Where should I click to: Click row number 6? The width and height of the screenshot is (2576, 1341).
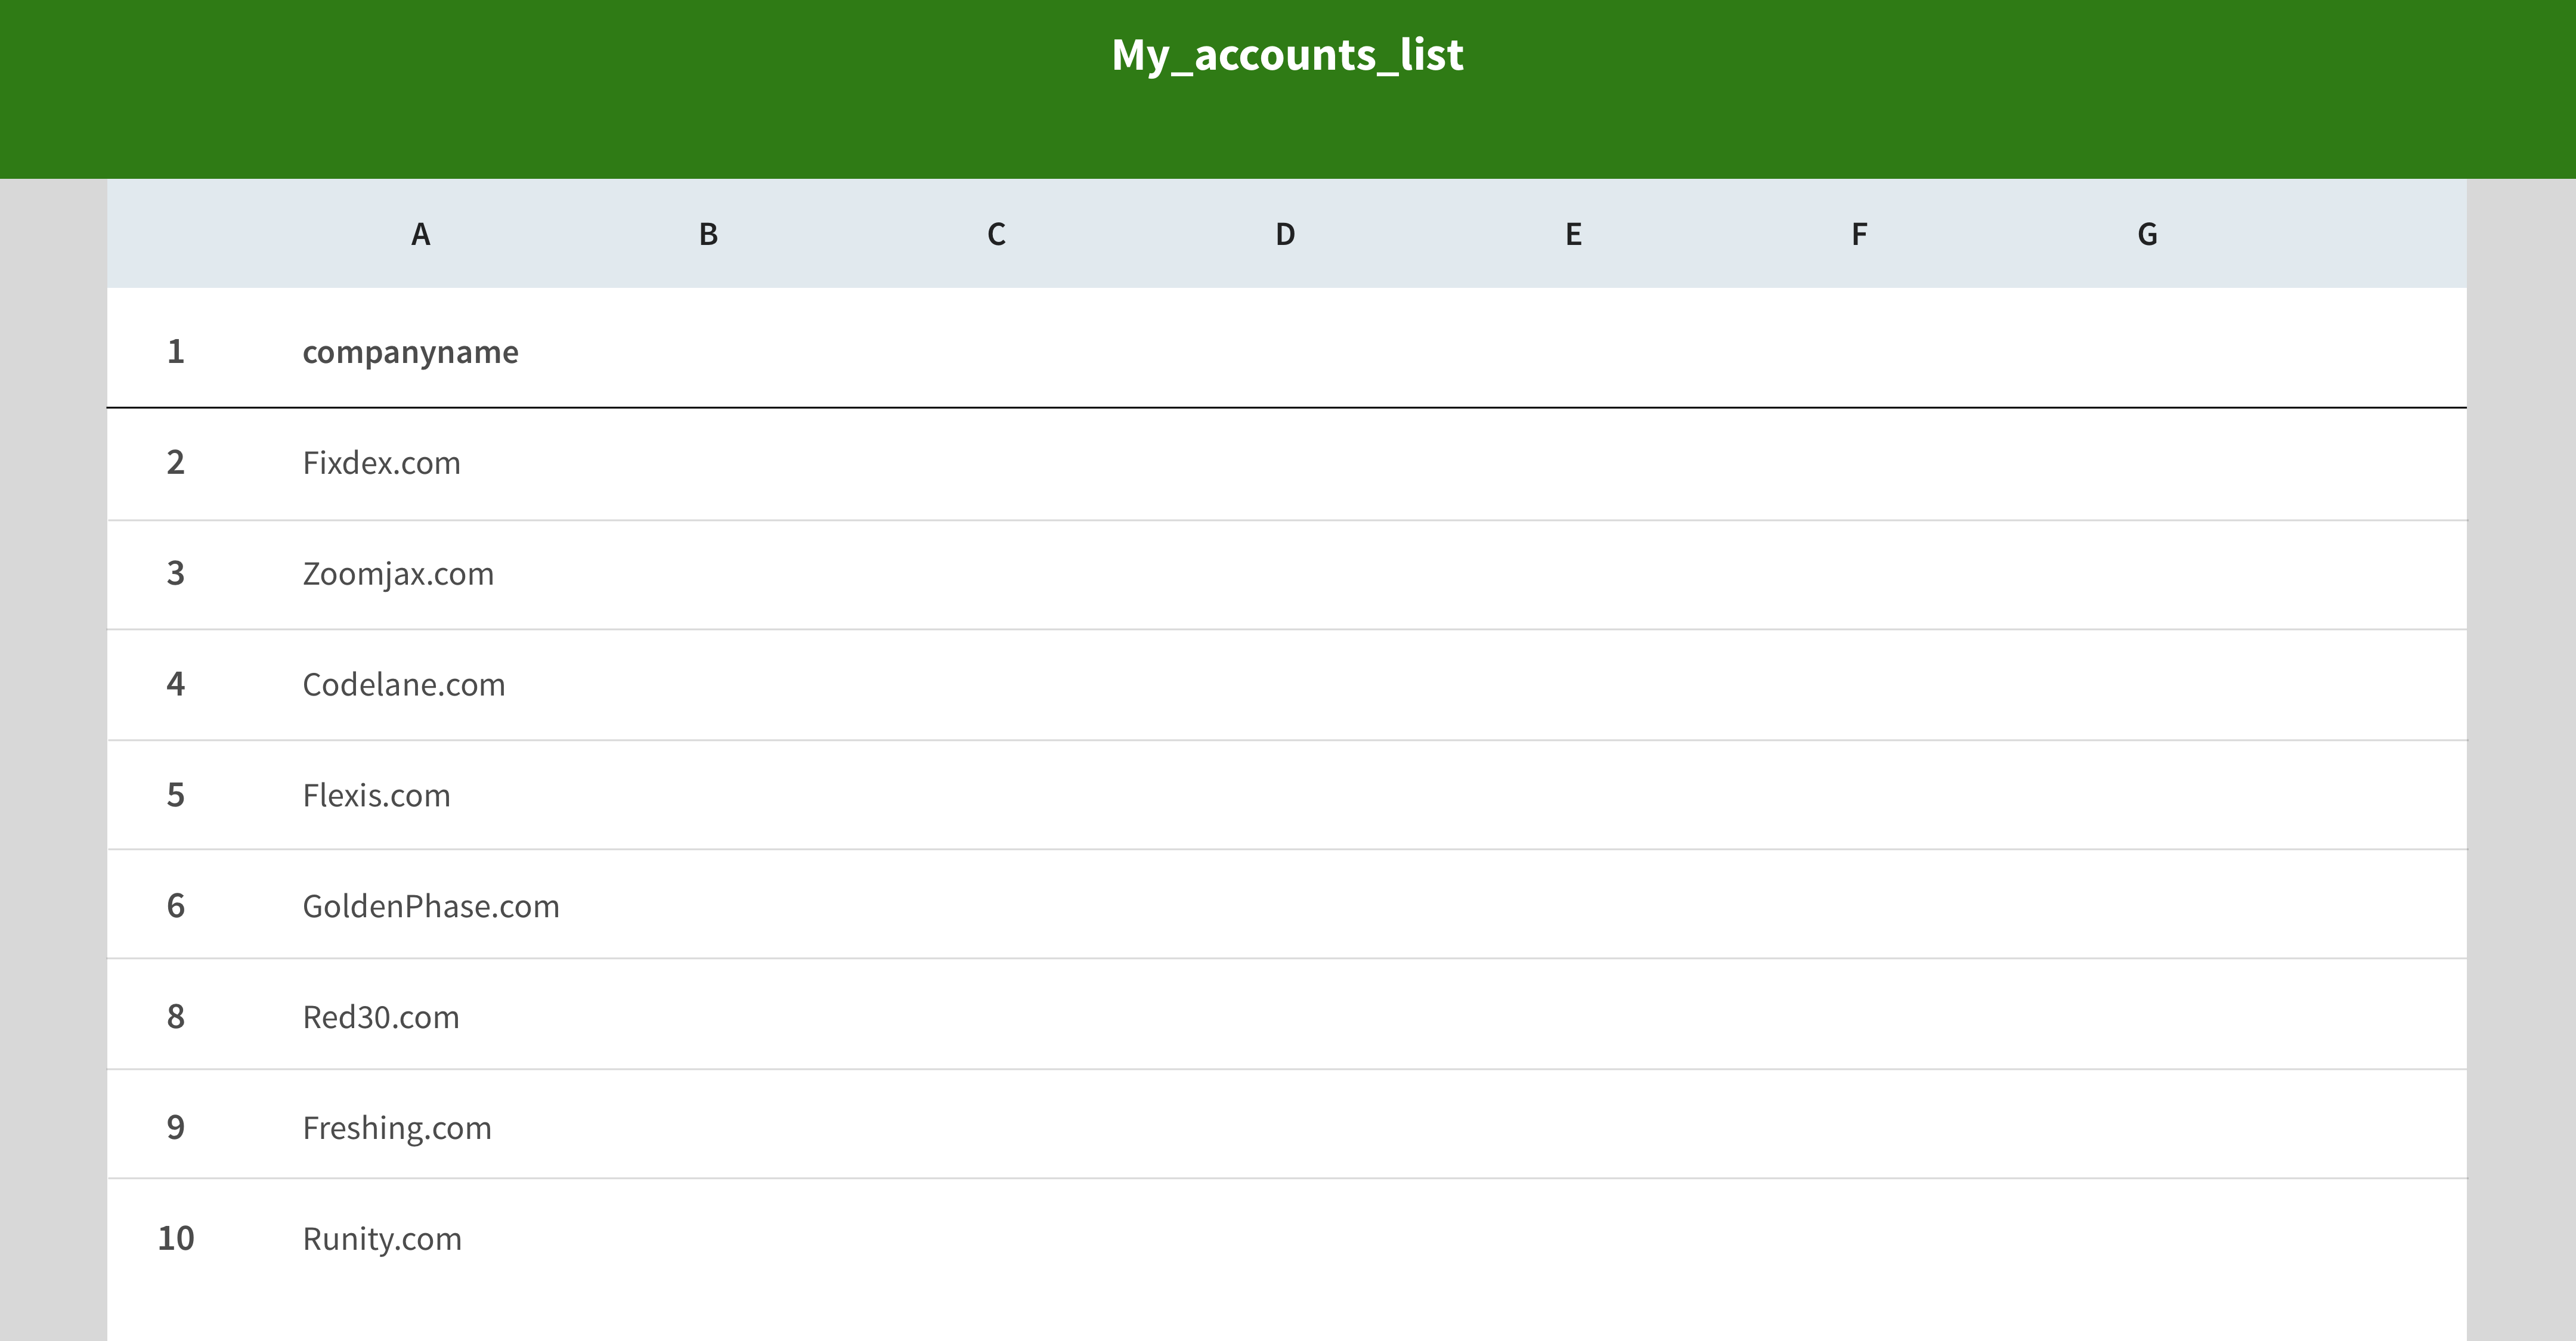click(176, 907)
